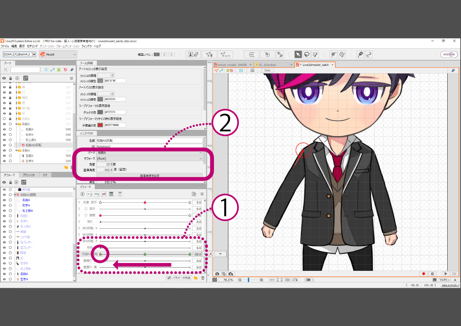461x326 pixels.
Task: Select the art path pen tool
Action: coord(360,54)
